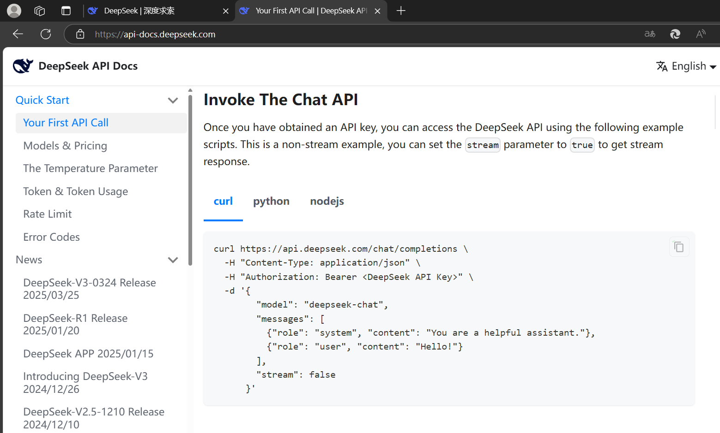This screenshot has width=720, height=433.
Task: Open The Temperature Parameter page
Action: coord(91,168)
